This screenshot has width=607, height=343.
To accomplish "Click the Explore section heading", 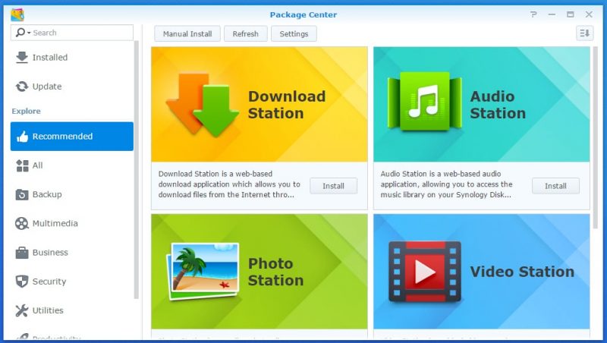I will coord(26,111).
